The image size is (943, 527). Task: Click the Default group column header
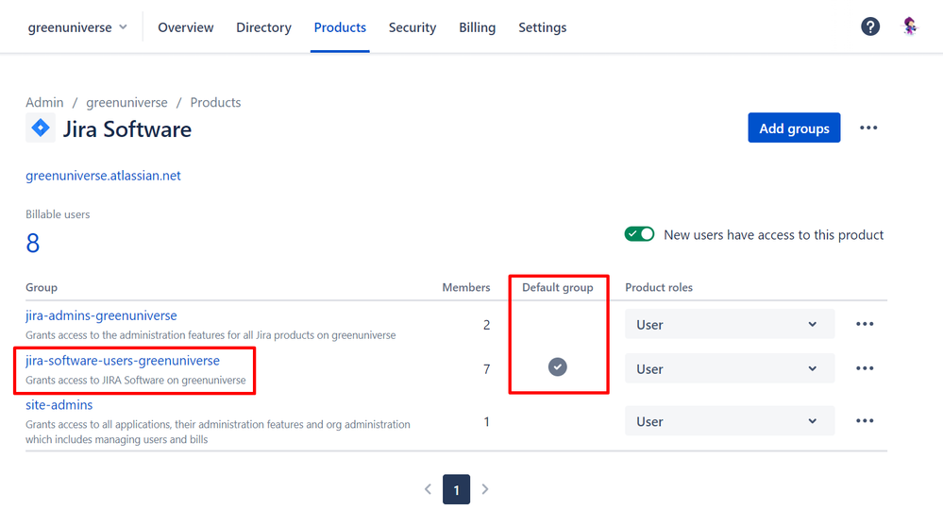558,287
